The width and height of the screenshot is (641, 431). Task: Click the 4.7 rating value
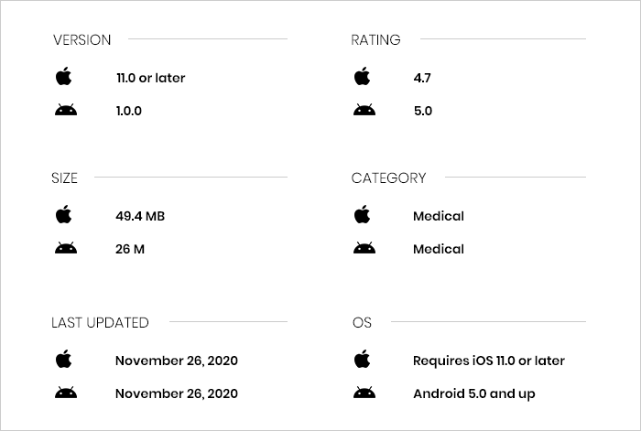(x=422, y=78)
